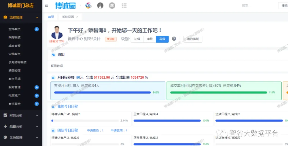
Task: Expand the 战略分析 menu section
Action: pos(37,126)
